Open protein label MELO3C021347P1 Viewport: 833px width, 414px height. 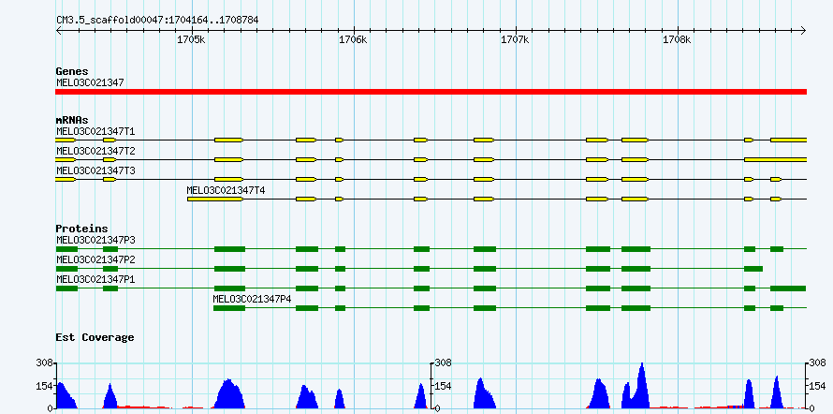click(x=95, y=279)
